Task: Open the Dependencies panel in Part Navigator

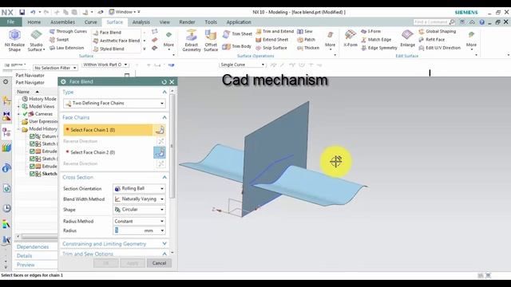Action: [x=33, y=247]
